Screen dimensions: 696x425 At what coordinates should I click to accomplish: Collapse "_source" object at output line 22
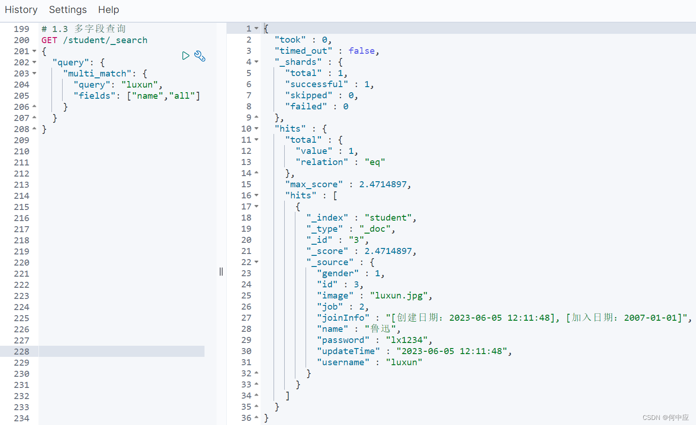[x=256, y=262]
